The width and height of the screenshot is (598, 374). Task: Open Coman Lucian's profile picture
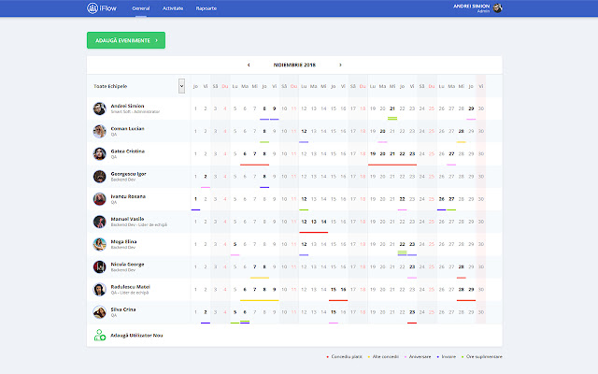point(99,131)
